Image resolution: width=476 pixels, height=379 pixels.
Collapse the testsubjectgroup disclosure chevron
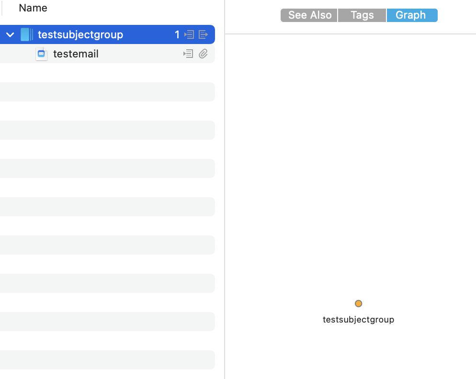(10, 34)
